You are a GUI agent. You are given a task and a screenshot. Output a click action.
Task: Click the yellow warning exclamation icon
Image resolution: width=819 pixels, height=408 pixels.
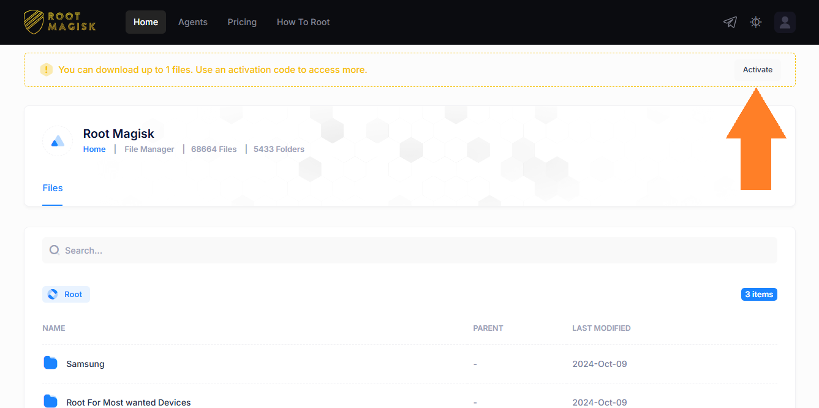(46, 70)
